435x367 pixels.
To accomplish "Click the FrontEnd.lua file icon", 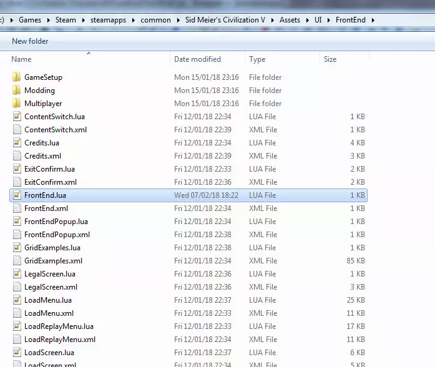I will tap(17, 195).
